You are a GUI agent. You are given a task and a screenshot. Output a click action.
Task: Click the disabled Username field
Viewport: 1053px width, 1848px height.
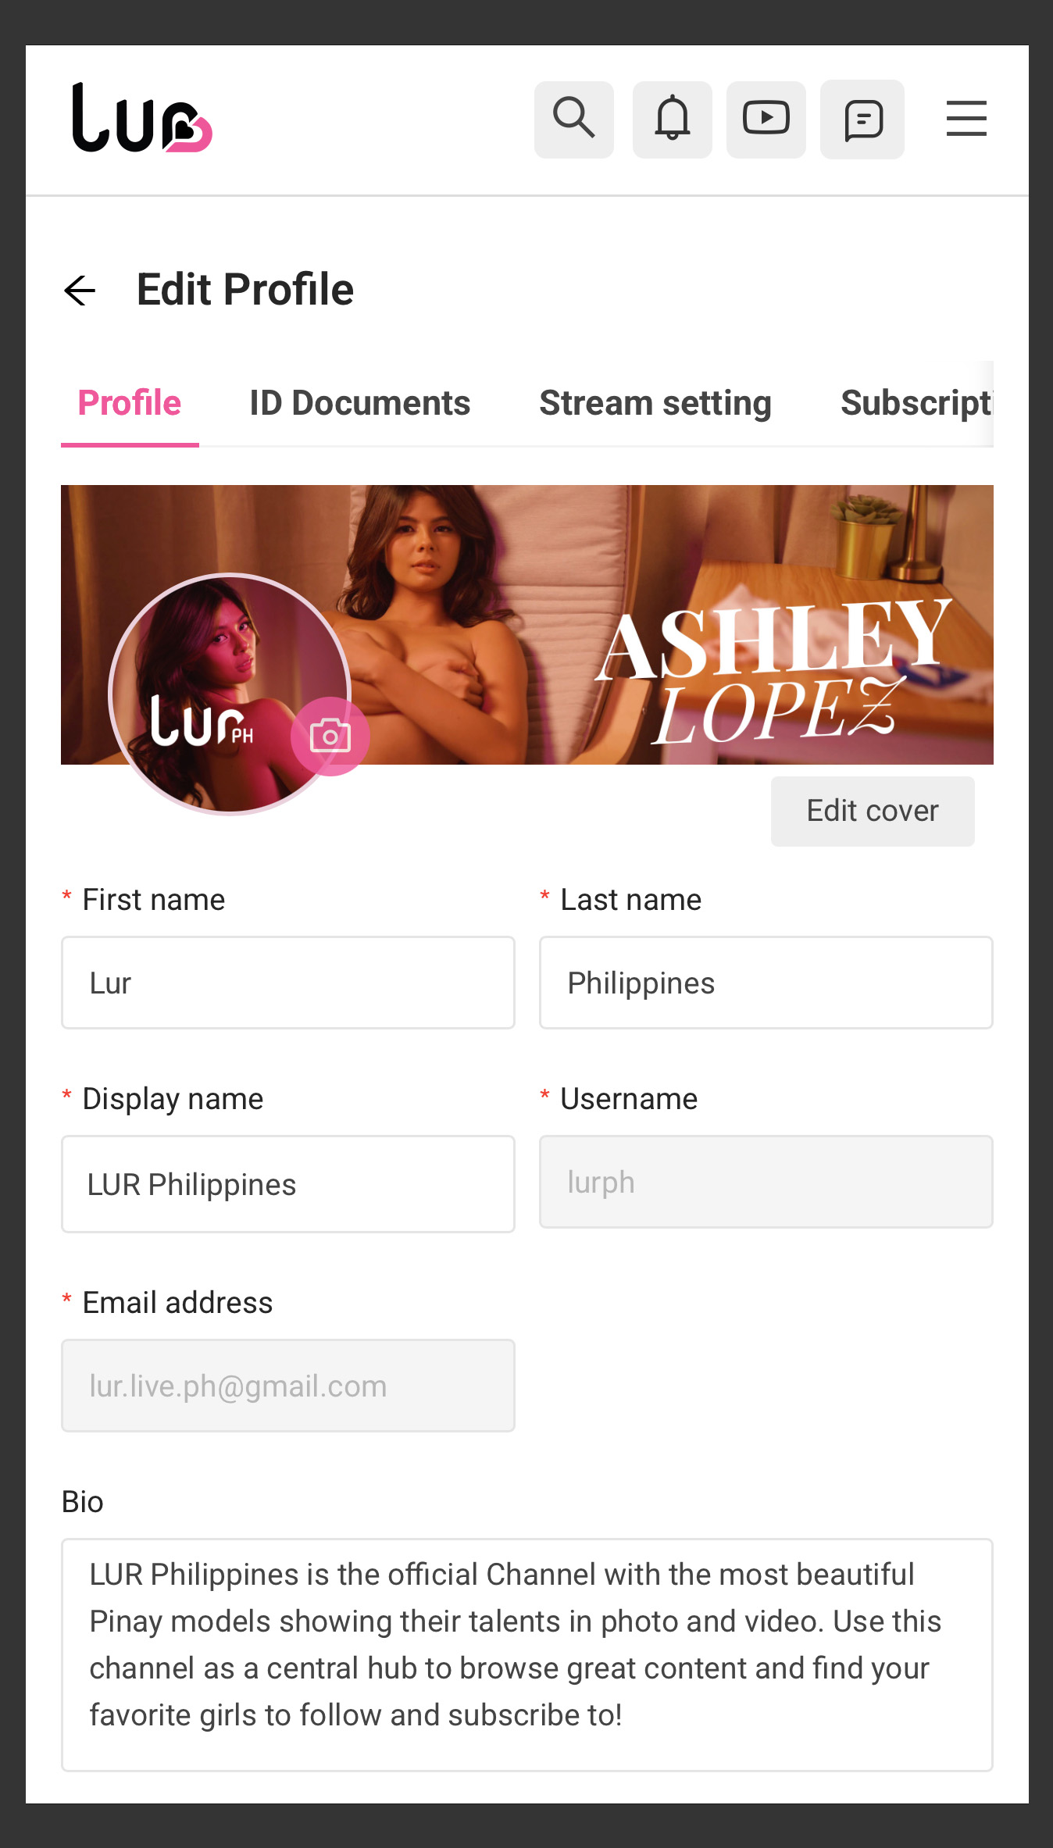click(x=766, y=1182)
